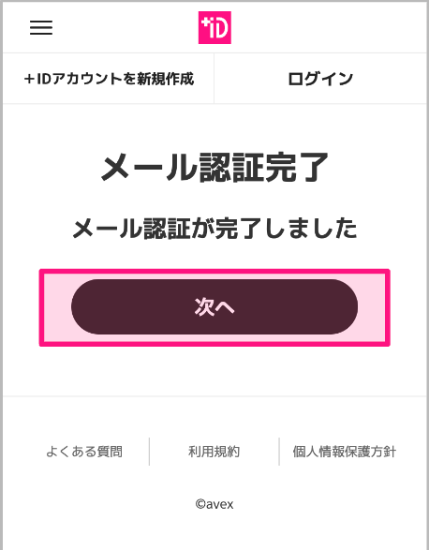Open the 利用規約 link

pyautogui.click(x=214, y=452)
